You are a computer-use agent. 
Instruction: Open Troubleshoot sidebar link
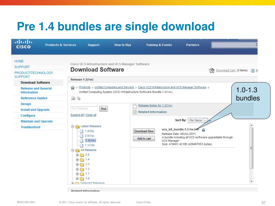point(31,127)
